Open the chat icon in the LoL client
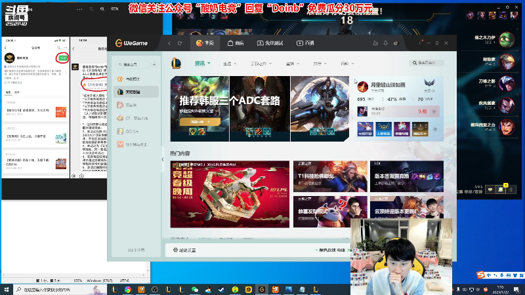 (x=490, y=189)
